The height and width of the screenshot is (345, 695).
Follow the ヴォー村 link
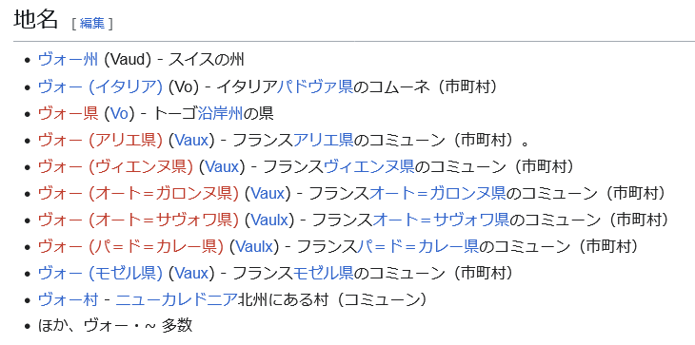(68, 300)
